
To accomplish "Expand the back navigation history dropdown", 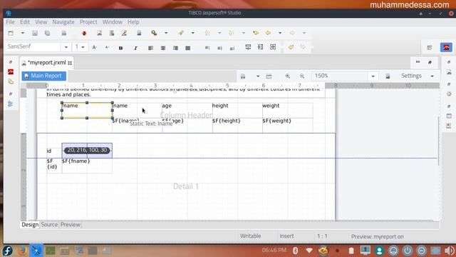I will [280, 33].
